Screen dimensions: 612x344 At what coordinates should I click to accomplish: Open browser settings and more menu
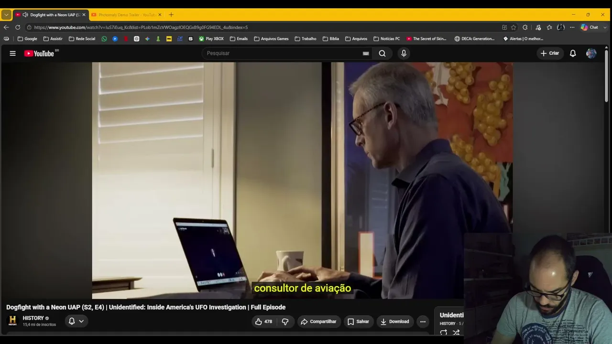coord(572,27)
